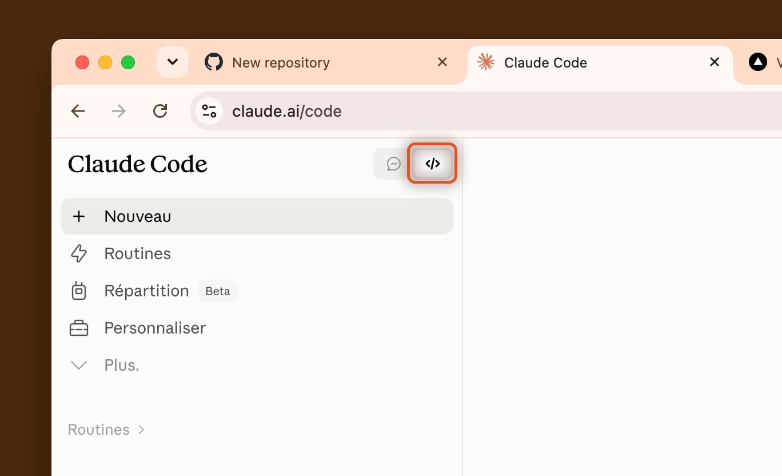Minimize the browser window with yellow button
The height and width of the screenshot is (476, 782).
pos(105,62)
